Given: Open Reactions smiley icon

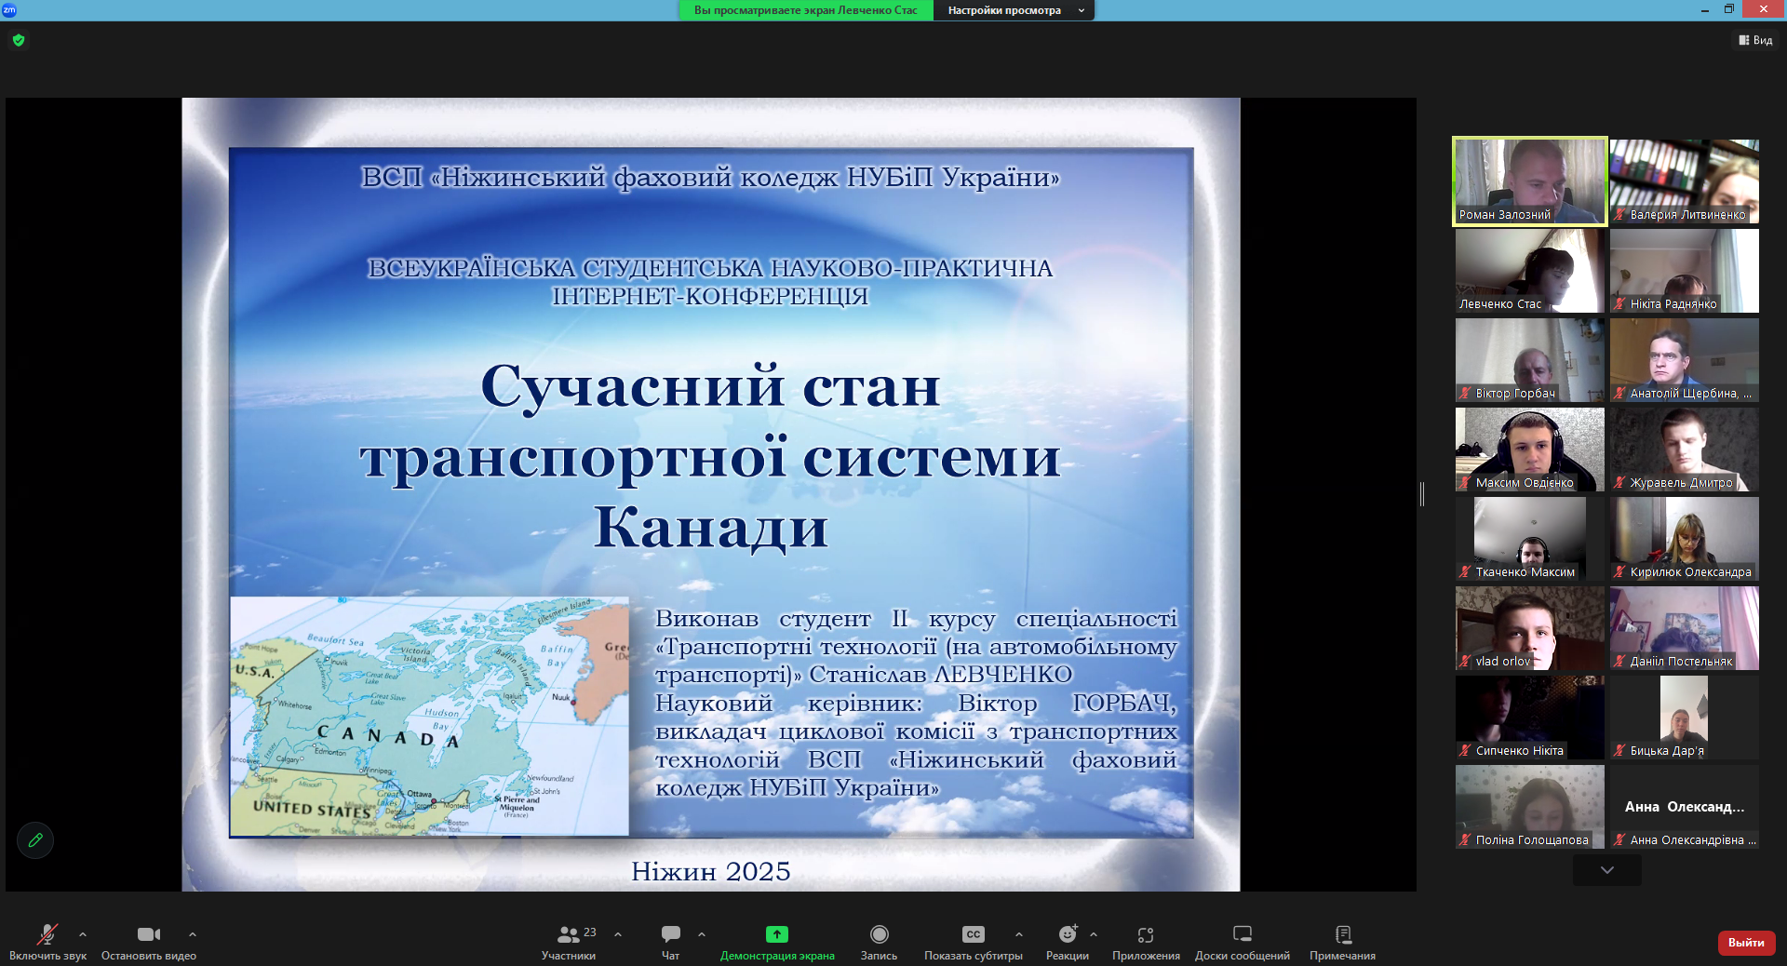Looking at the screenshot, I should (1067, 934).
